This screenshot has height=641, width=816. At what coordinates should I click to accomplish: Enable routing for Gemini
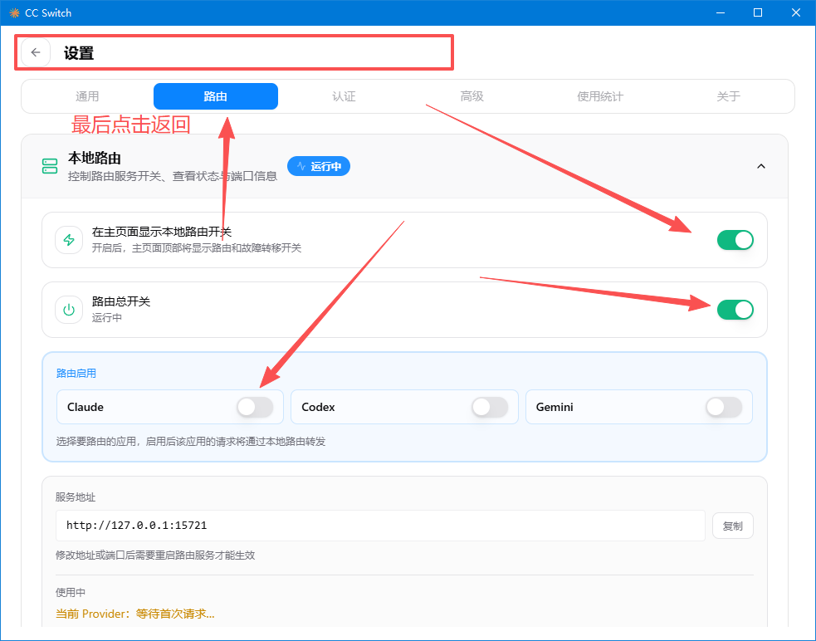click(724, 407)
